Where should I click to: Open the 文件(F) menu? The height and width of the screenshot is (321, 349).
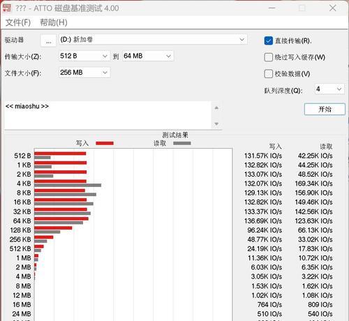point(18,22)
